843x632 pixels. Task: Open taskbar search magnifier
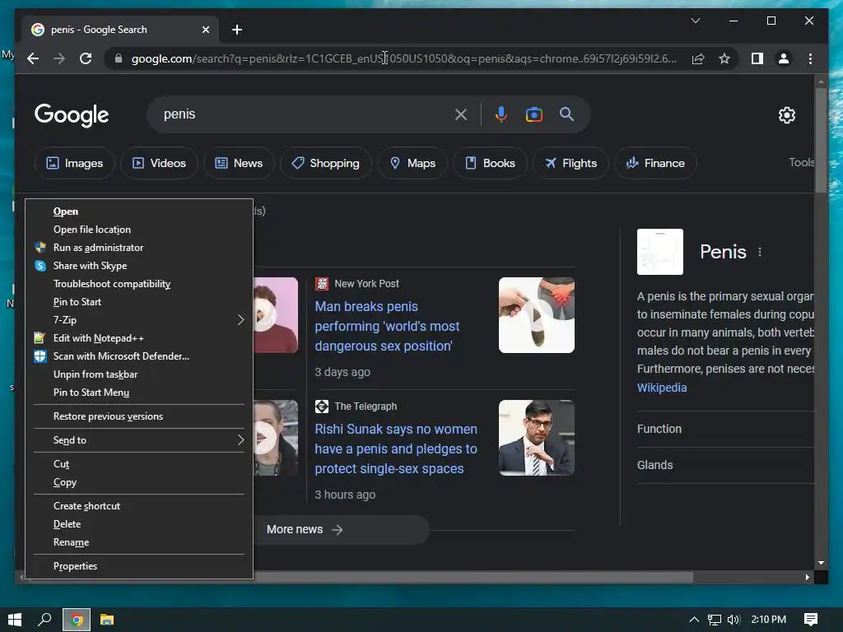coord(44,620)
